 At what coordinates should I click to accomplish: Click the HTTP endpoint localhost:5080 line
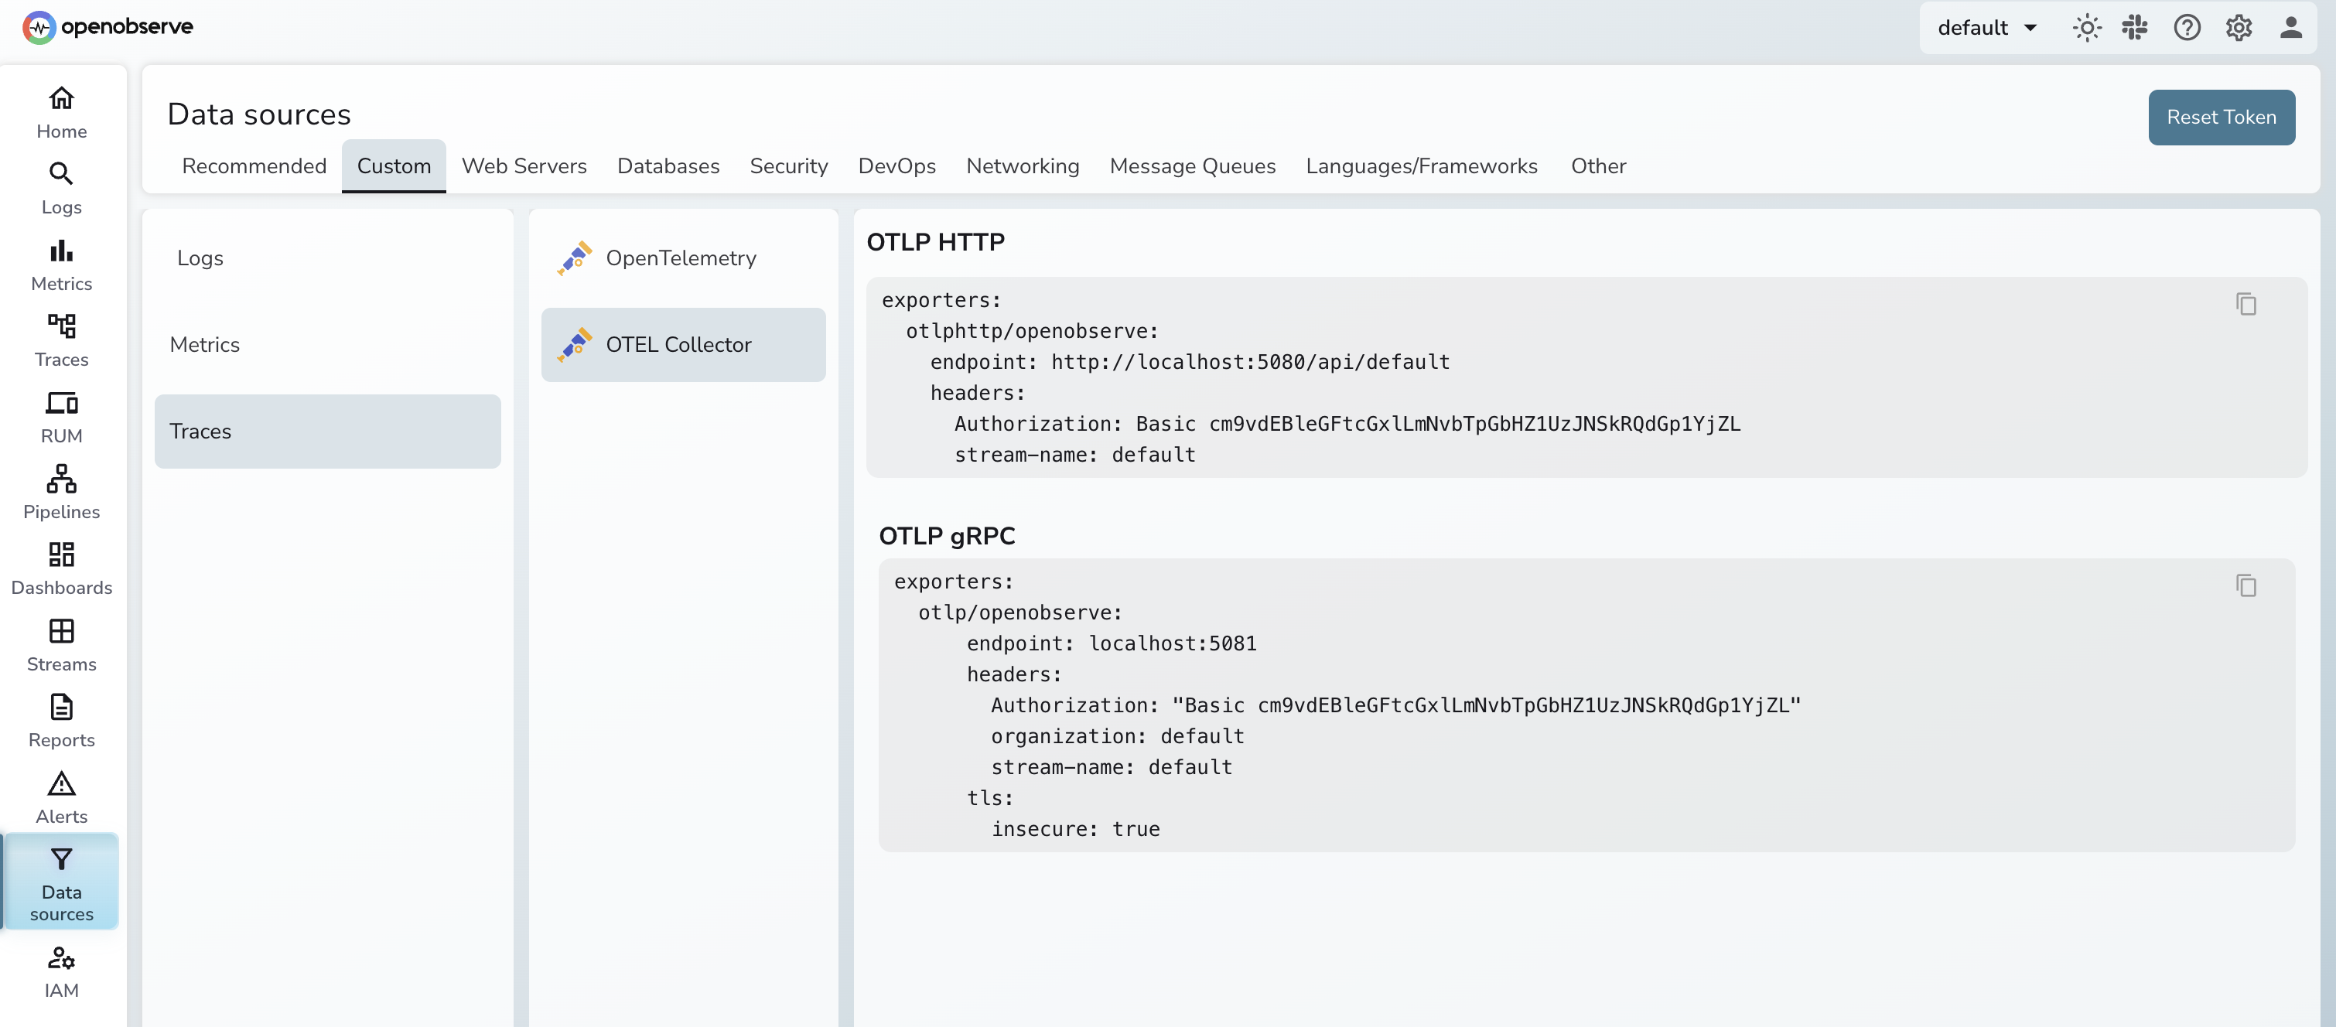click(x=1190, y=362)
